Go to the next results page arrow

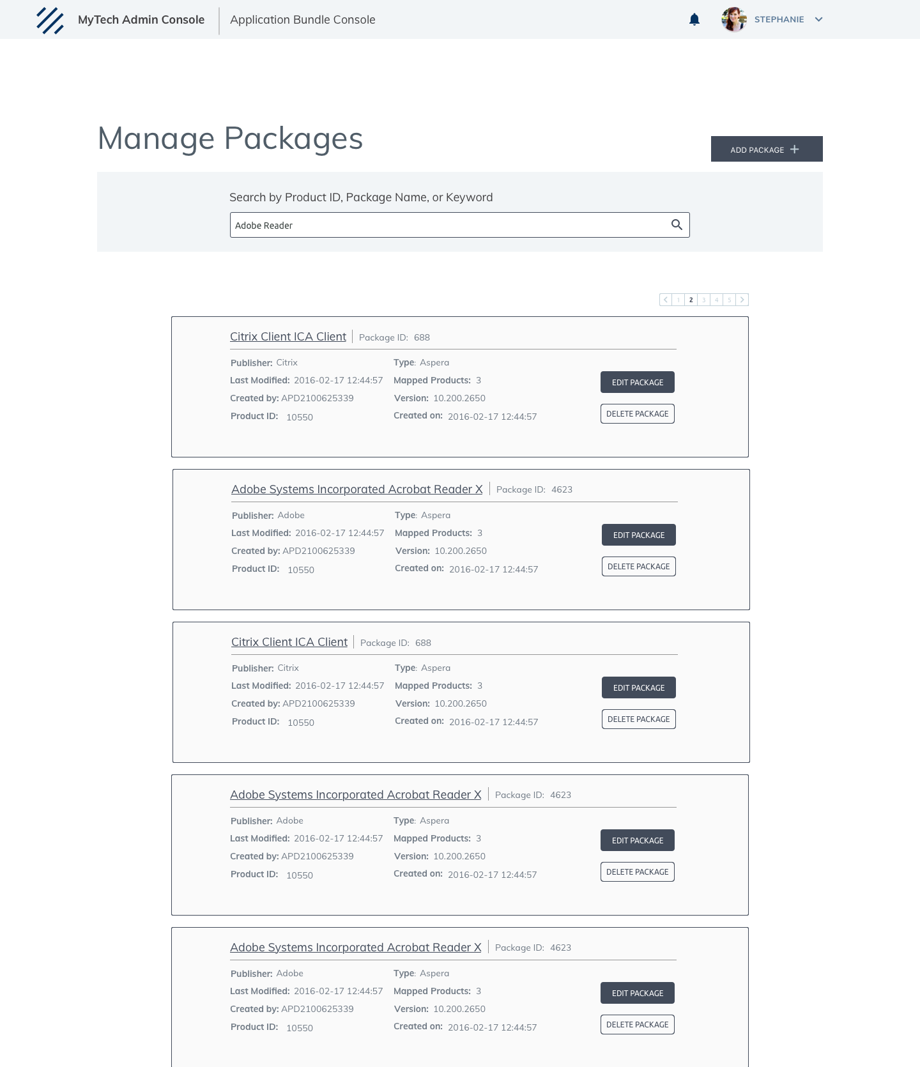(x=742, y=300)
